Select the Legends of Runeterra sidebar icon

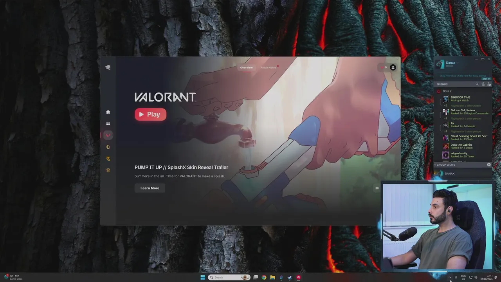tap(108, 170)
